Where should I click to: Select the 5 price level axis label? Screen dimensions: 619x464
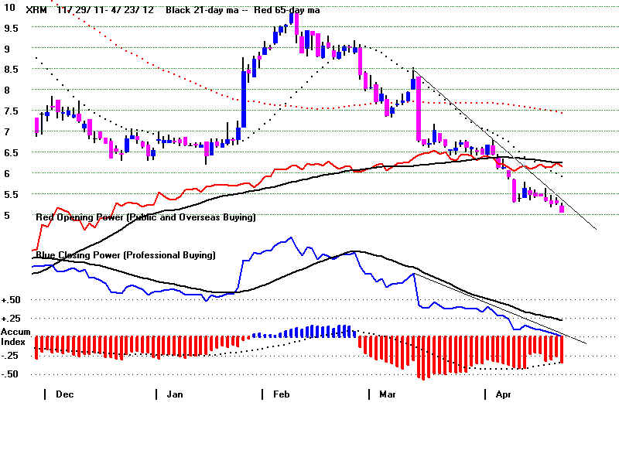coord(7,215)
